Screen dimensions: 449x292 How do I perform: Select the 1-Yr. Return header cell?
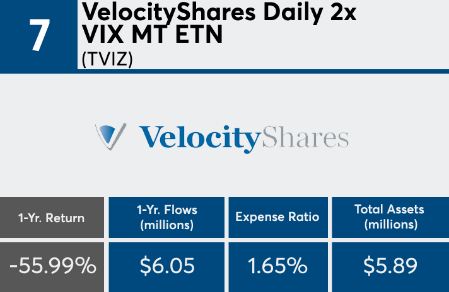pos(51,218)
